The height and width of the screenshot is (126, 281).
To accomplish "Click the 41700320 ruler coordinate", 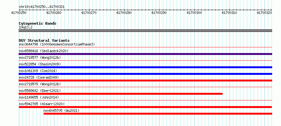I will pos(265,13).
